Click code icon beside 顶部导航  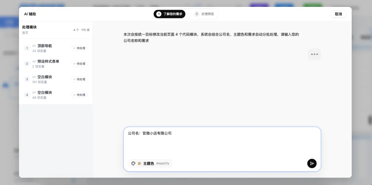tap(34, 46)
